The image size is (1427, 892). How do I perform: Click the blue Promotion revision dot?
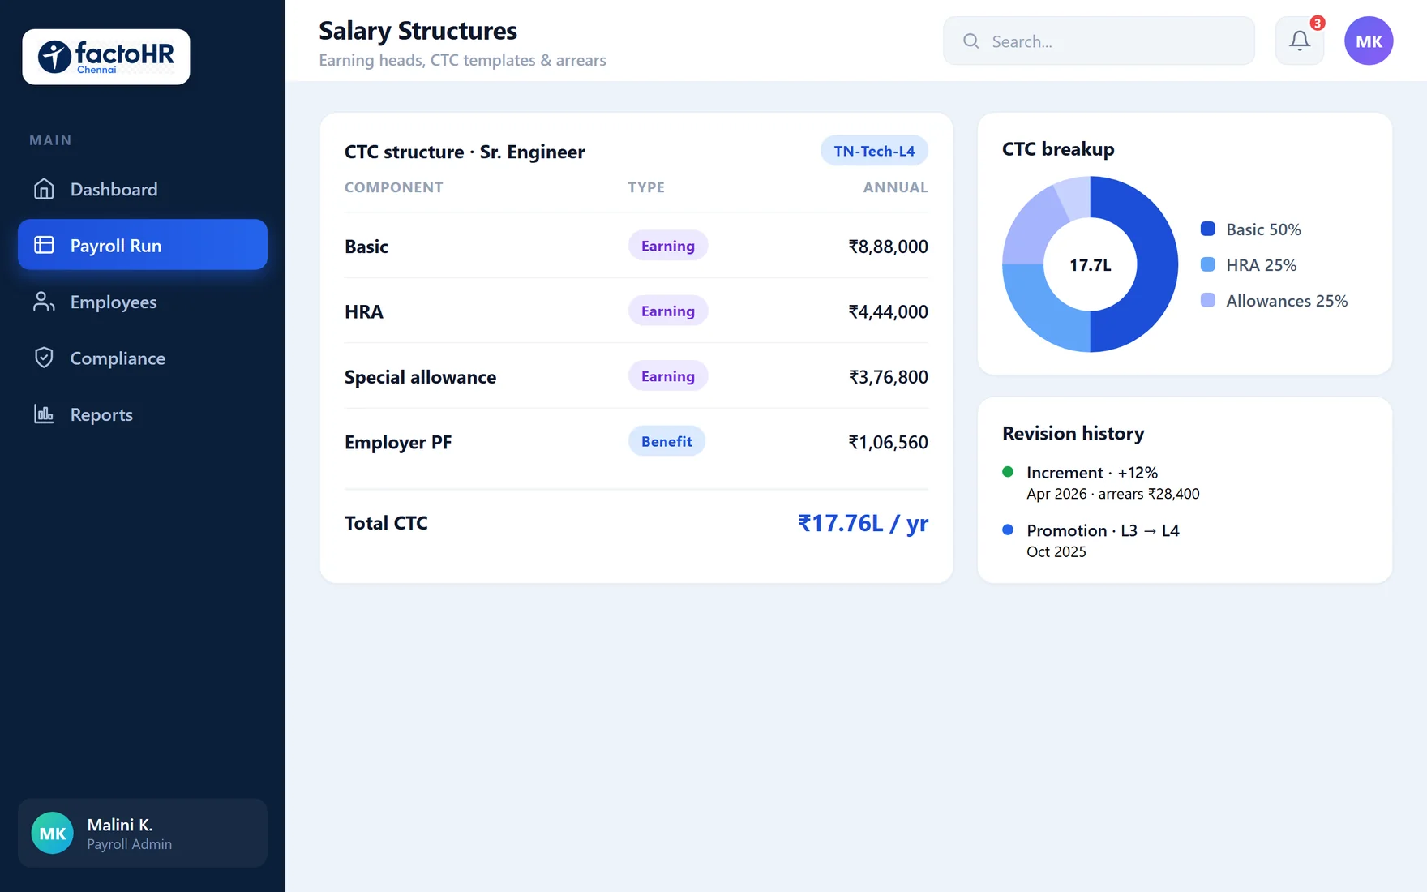point(1008,530)
